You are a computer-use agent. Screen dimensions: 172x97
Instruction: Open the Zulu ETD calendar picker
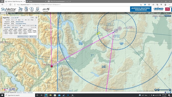[20, 25]
